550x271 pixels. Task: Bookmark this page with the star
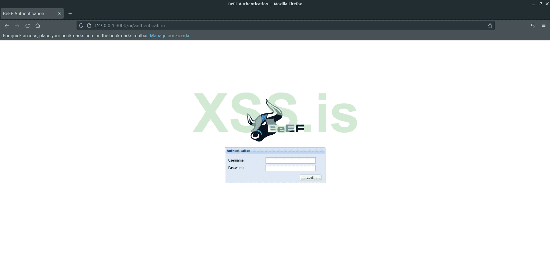click(x=490, y=26)
